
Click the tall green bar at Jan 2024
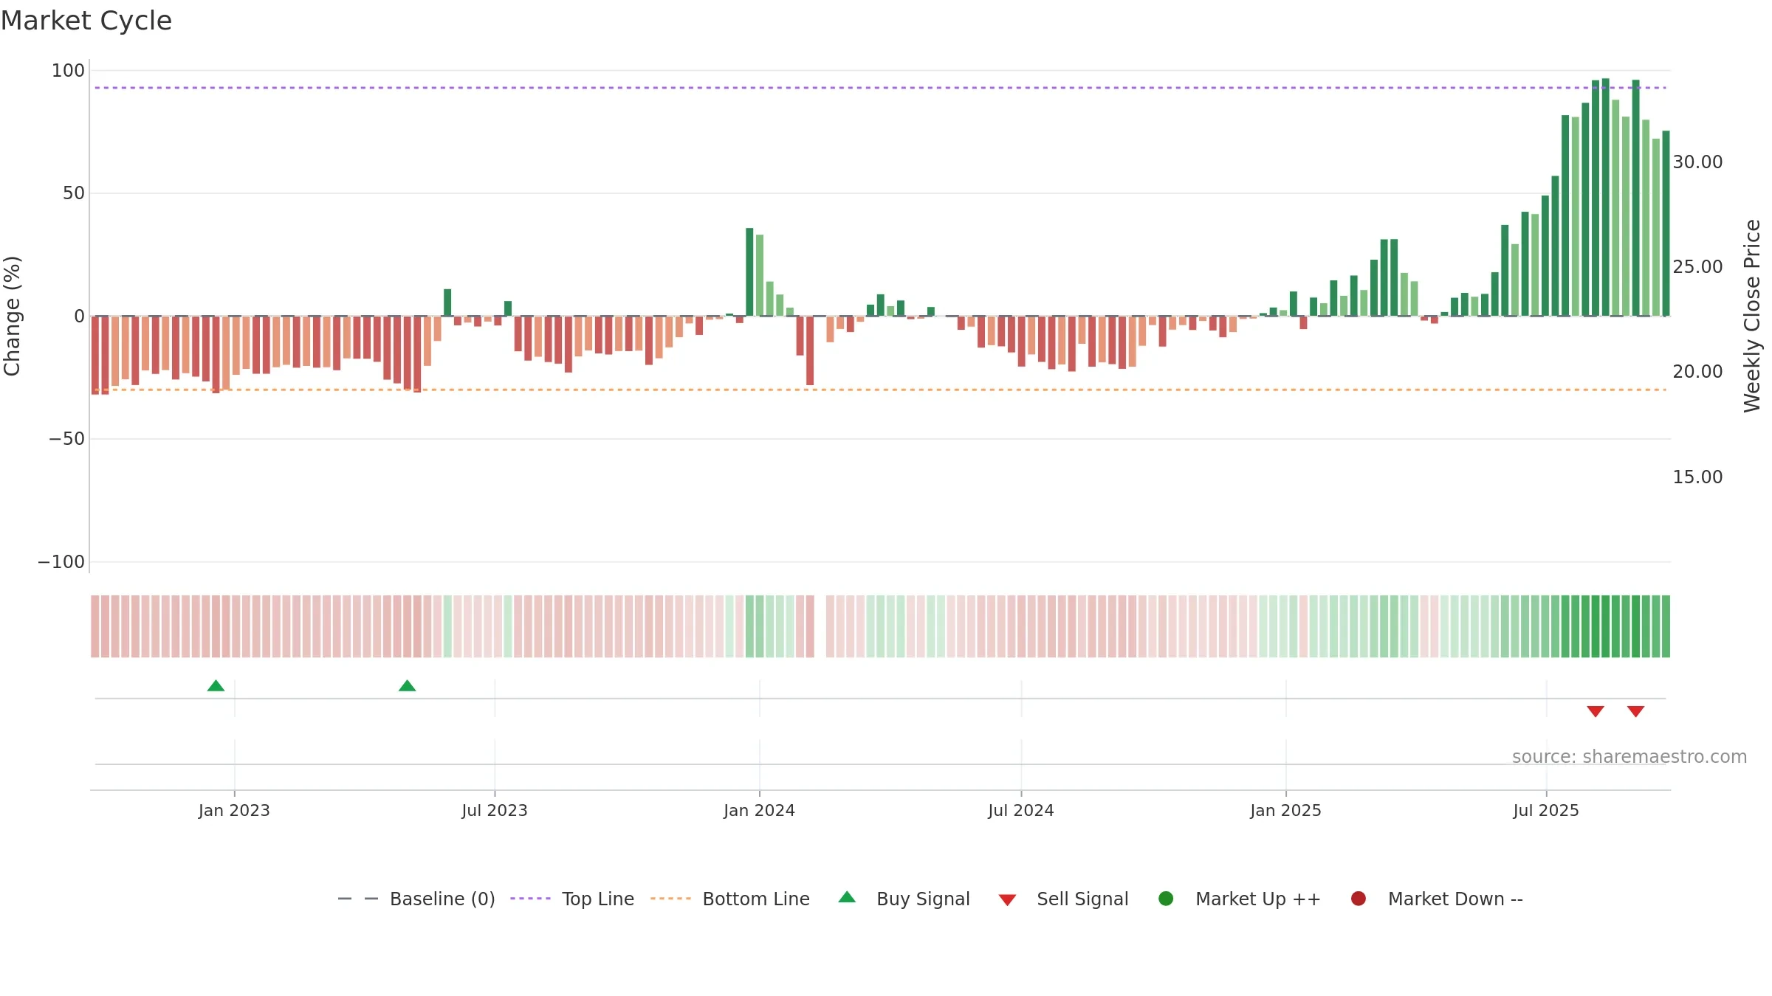(749, 272)
